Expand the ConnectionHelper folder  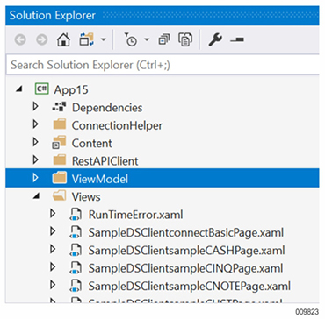click(36, 125)
